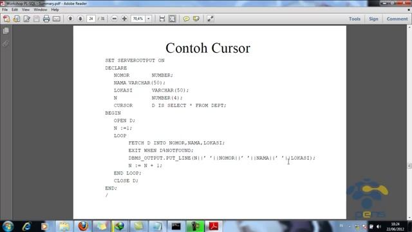Click the 'Contoh Cursor' heading

[x=208, y=48]
